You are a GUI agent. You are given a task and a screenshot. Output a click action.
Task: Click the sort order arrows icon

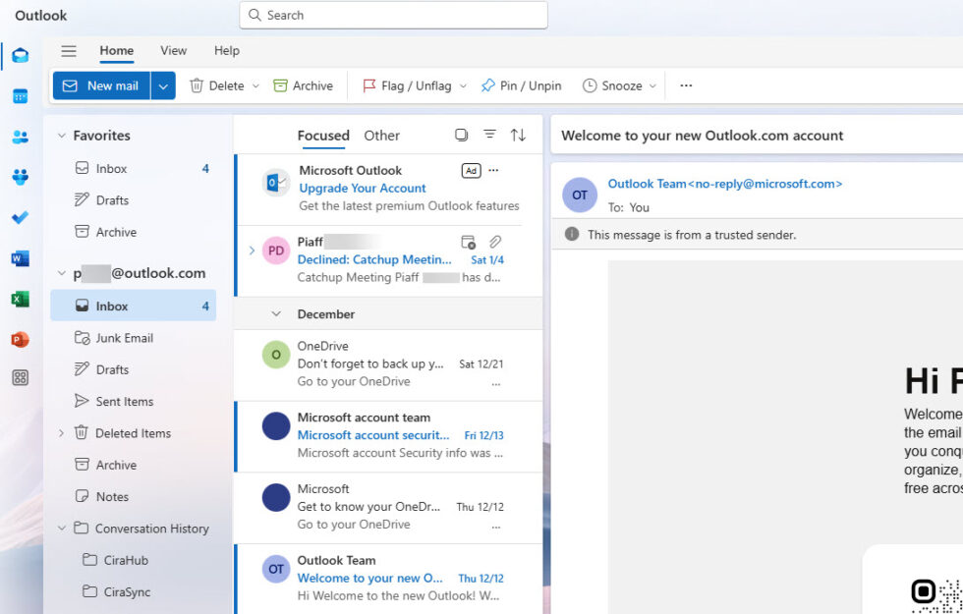tap(518, 135)
